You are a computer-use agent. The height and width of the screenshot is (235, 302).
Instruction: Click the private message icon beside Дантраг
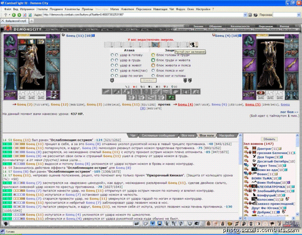tap(246, 148)
